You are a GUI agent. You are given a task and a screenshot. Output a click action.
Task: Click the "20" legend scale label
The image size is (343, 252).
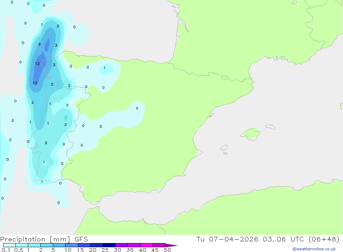(93, 250)
